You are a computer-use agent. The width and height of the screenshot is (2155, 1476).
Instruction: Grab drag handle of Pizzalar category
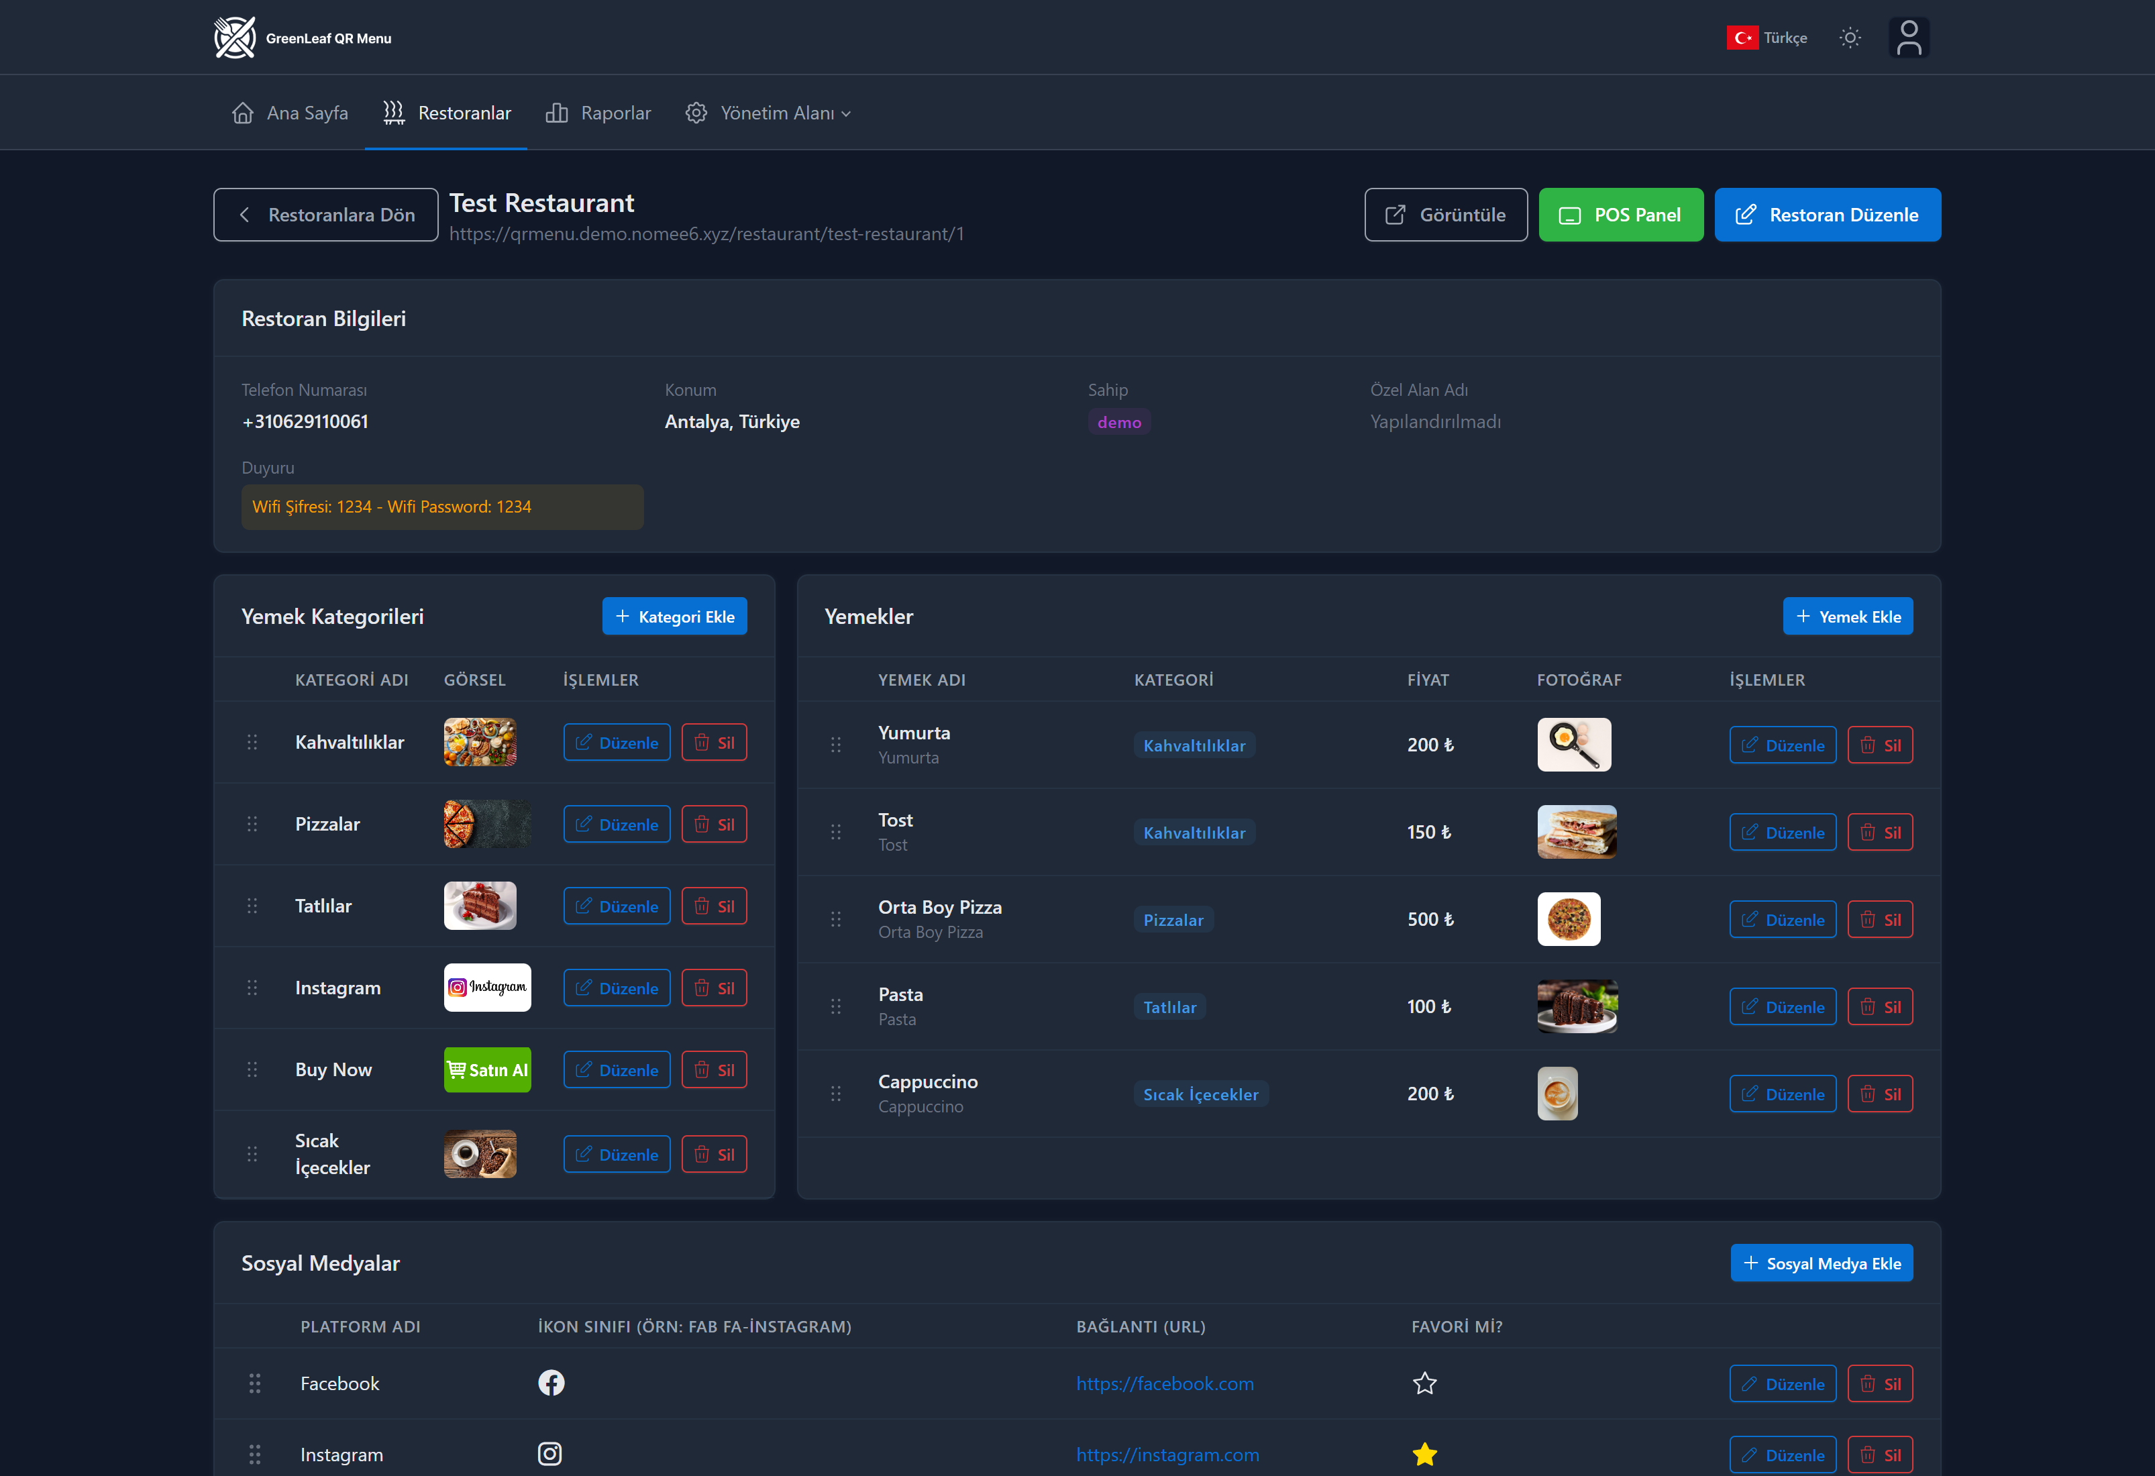click(252, 825)
